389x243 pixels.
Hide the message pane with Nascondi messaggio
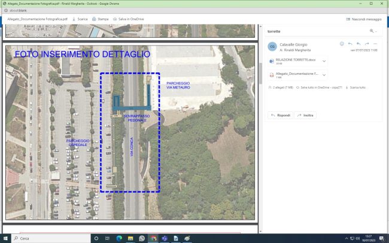click(x=364, y=19)
